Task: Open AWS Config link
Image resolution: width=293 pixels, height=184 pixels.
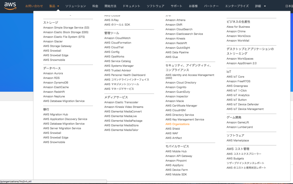Action: 112,52
